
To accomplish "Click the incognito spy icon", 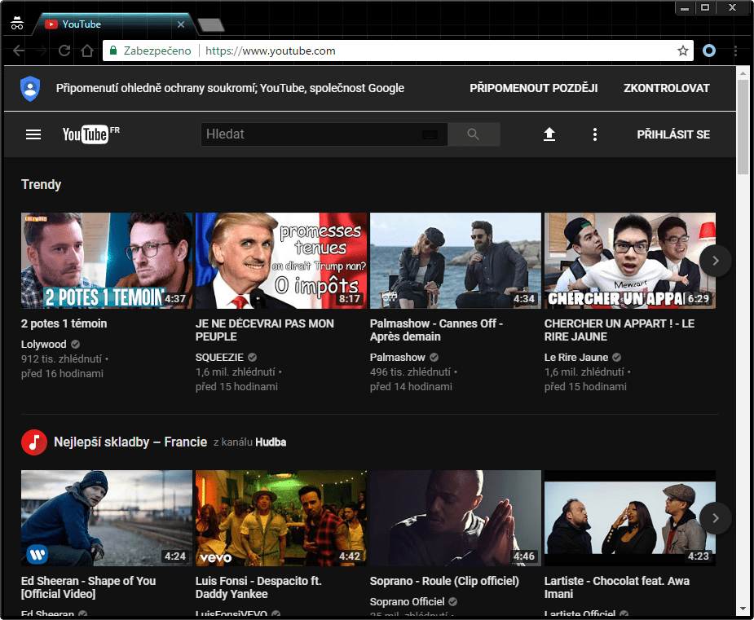I will click(17, 23).
